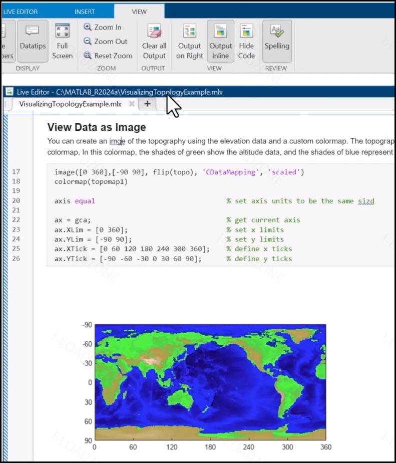
Task: Click the misspelled word sizd in comment
Action: pos(366,201)
